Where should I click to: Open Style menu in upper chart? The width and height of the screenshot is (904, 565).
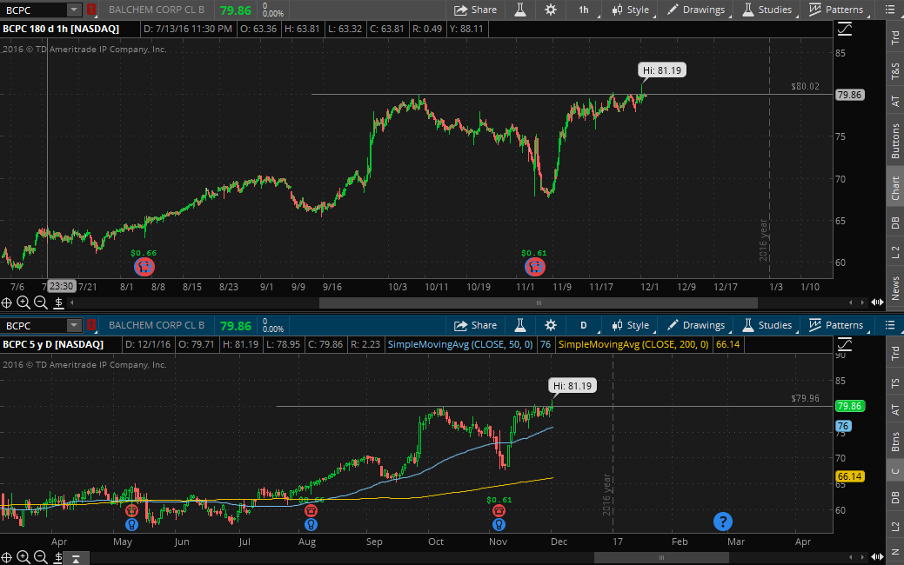point(630,10)
